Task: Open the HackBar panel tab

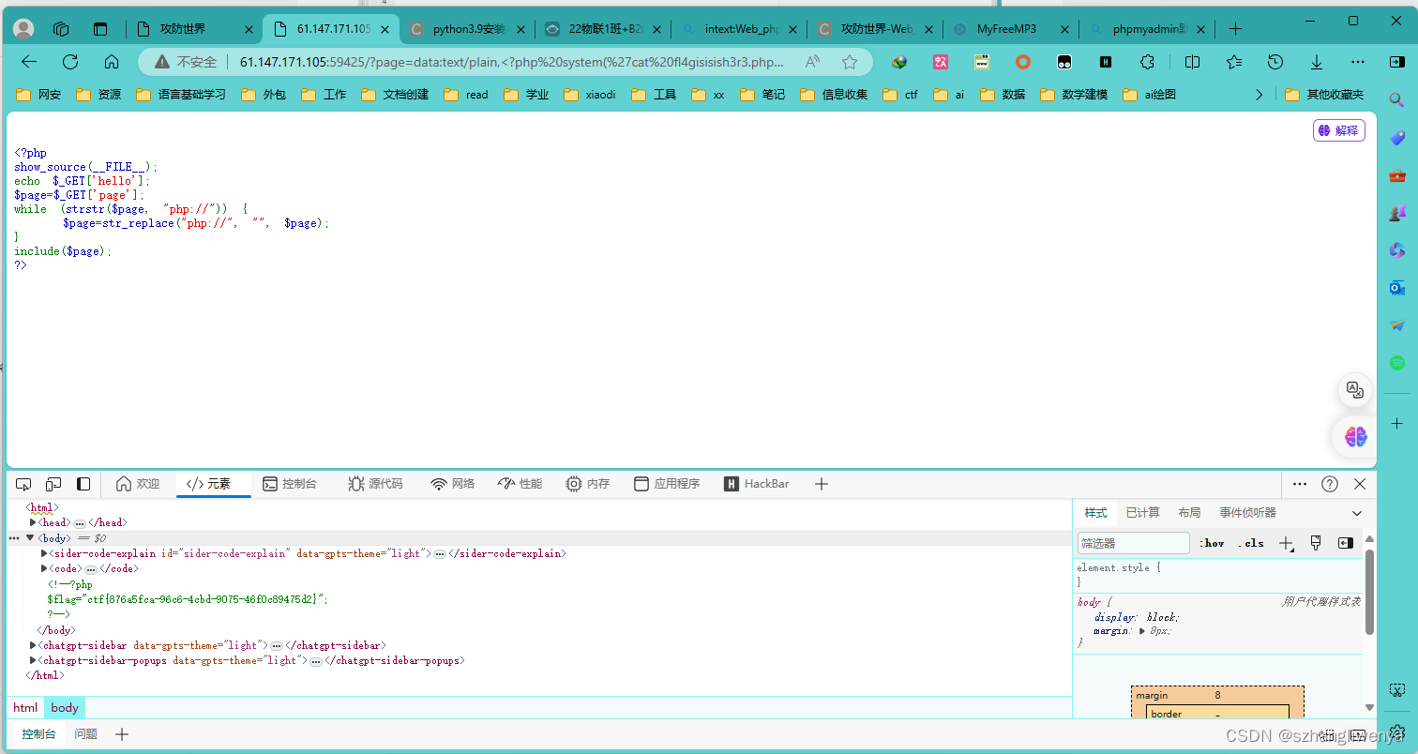Action: [x=757, y=483]
